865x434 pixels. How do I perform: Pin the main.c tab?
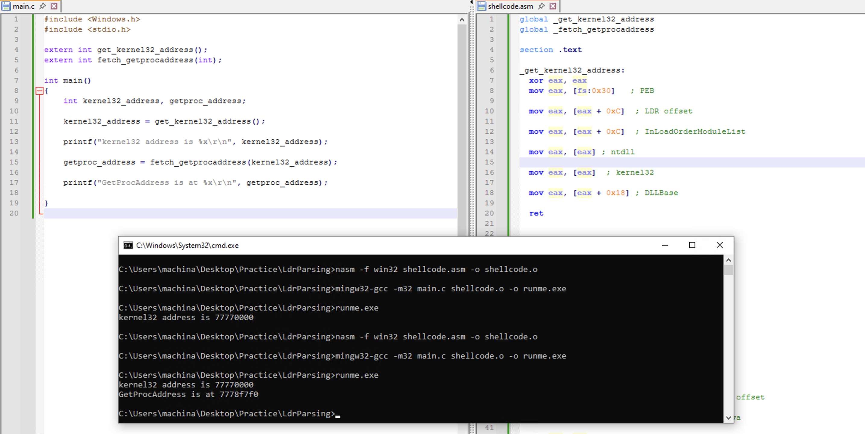pos(42,6)
